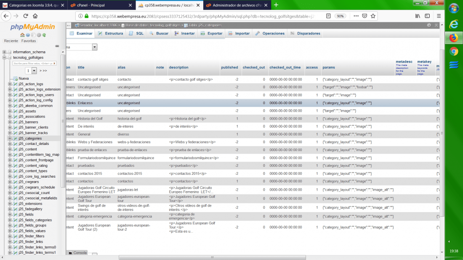Open the Exportar tab
Image resolution: width=463 pixels, height=260 pixels.
click(211, 33)
